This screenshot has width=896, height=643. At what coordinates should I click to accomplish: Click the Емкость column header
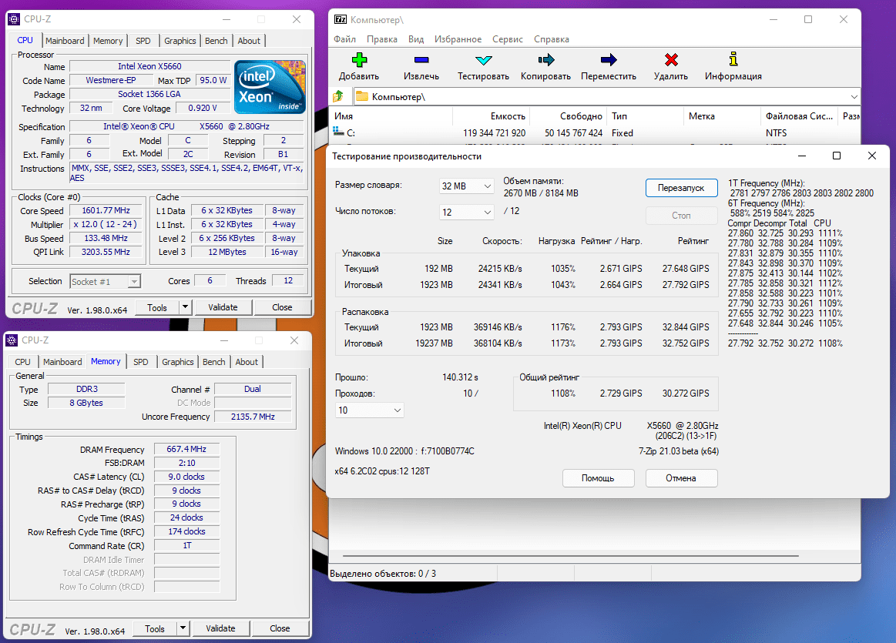click(492, 116)
